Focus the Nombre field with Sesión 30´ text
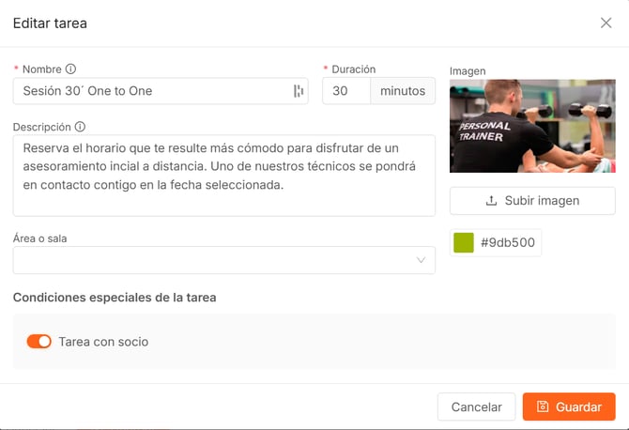629x430 pixels. coord(150,91)
